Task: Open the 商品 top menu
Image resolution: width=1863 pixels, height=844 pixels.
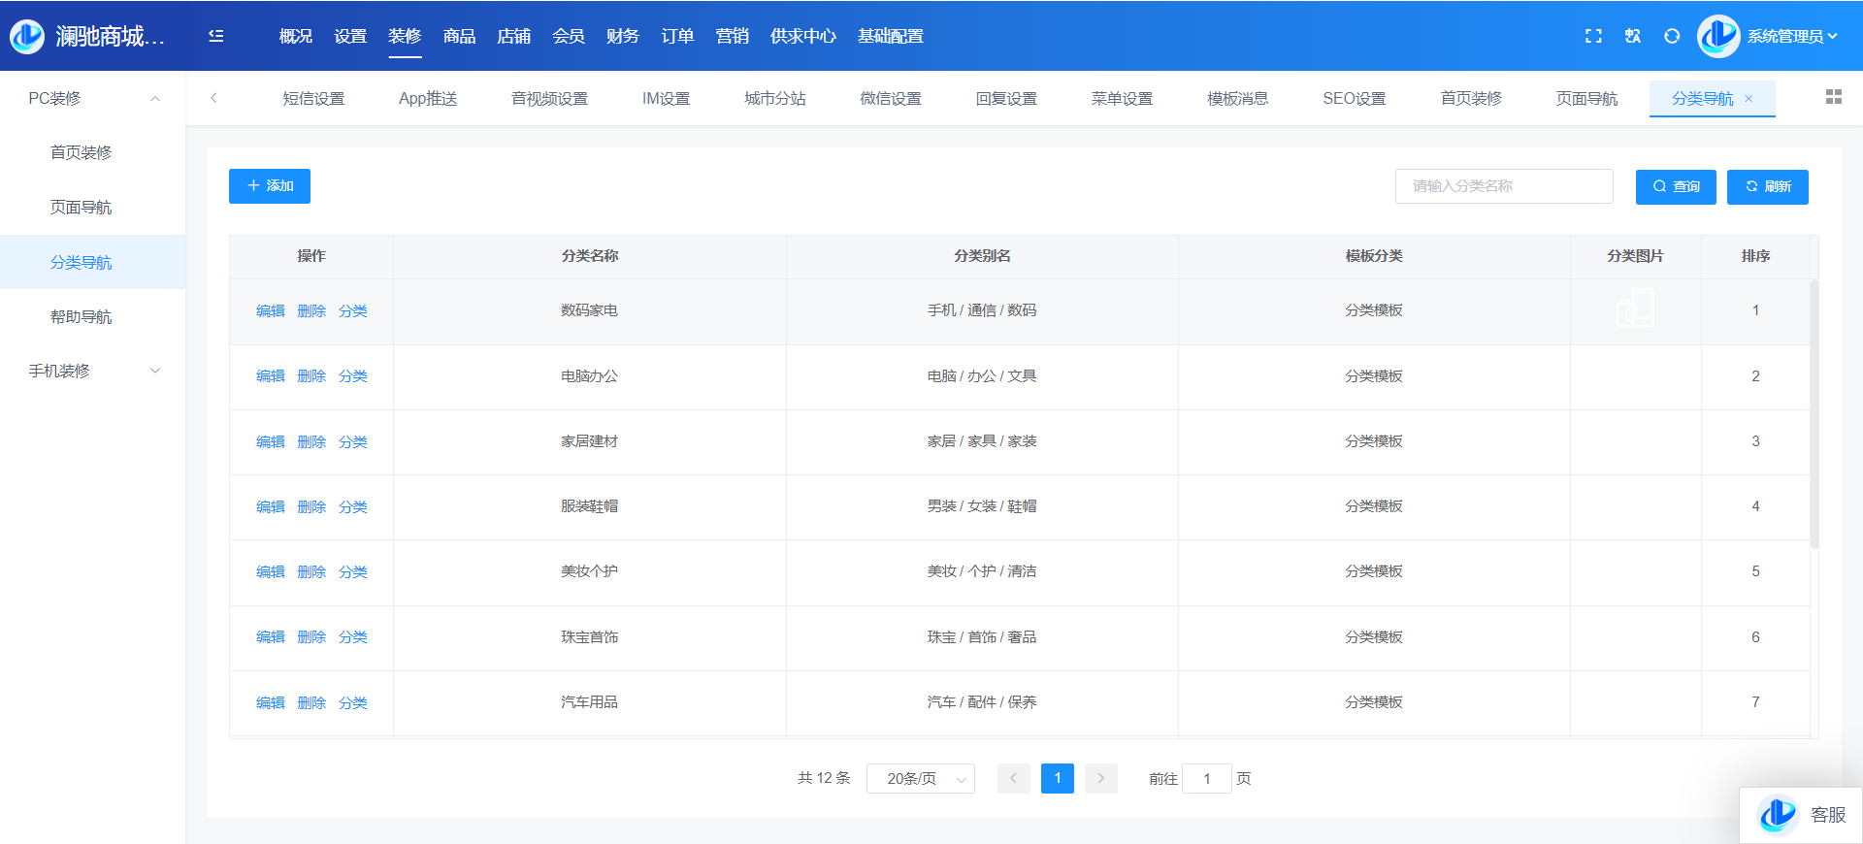Action: [459, 36]
